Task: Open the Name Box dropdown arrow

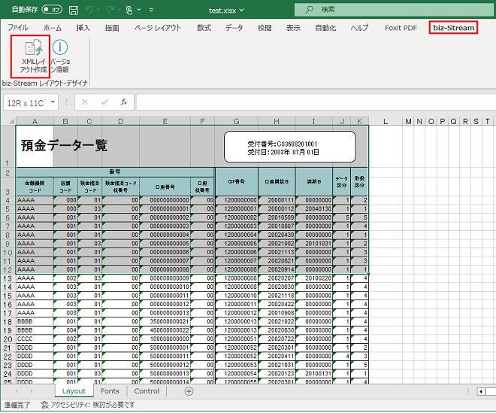Action: pos(53,102)
